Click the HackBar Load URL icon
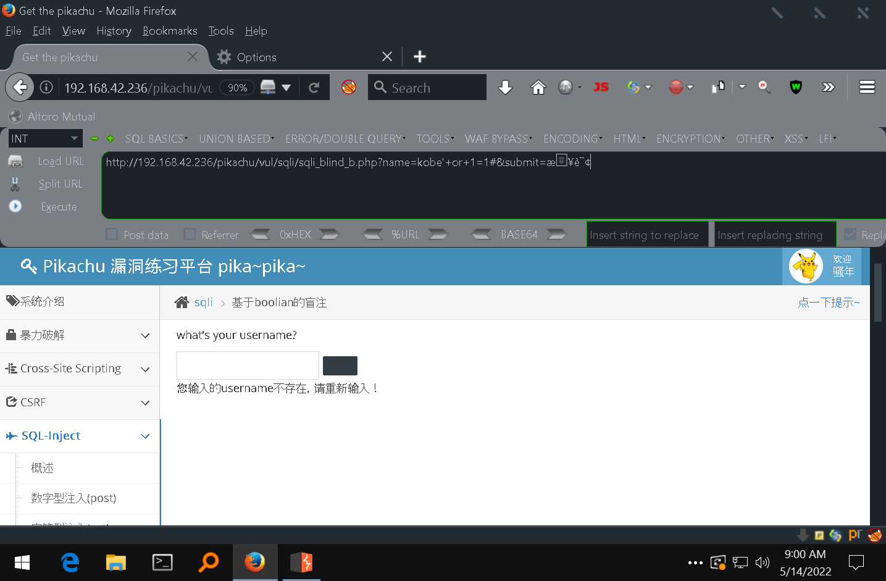This screenshot has height=581, width=886. click(15, 161)
